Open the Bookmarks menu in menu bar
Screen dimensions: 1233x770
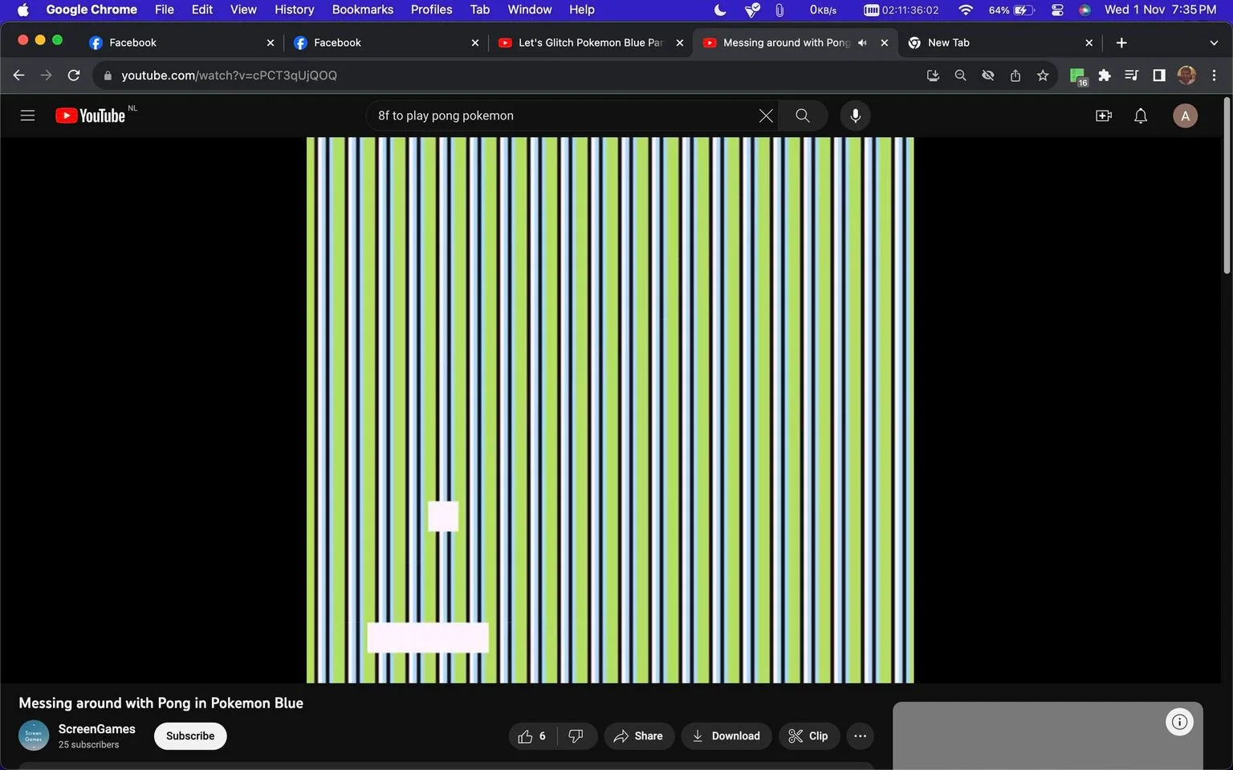coord(363,10)
